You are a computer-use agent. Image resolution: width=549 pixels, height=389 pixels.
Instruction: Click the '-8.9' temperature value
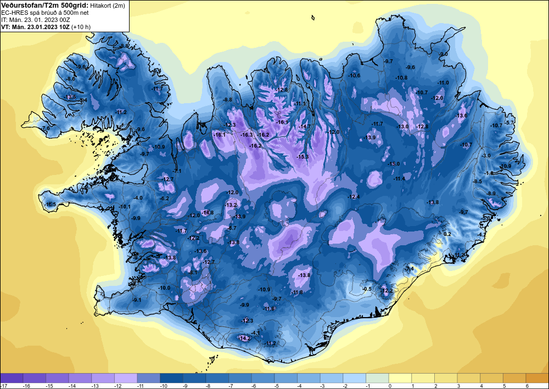[491, 194]
